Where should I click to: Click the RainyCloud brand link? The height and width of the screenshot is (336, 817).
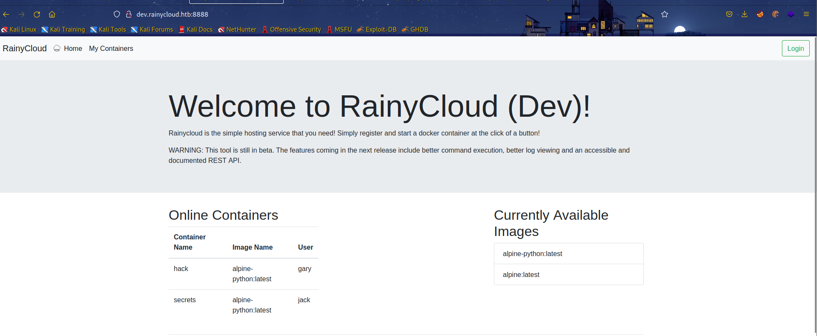25,48
